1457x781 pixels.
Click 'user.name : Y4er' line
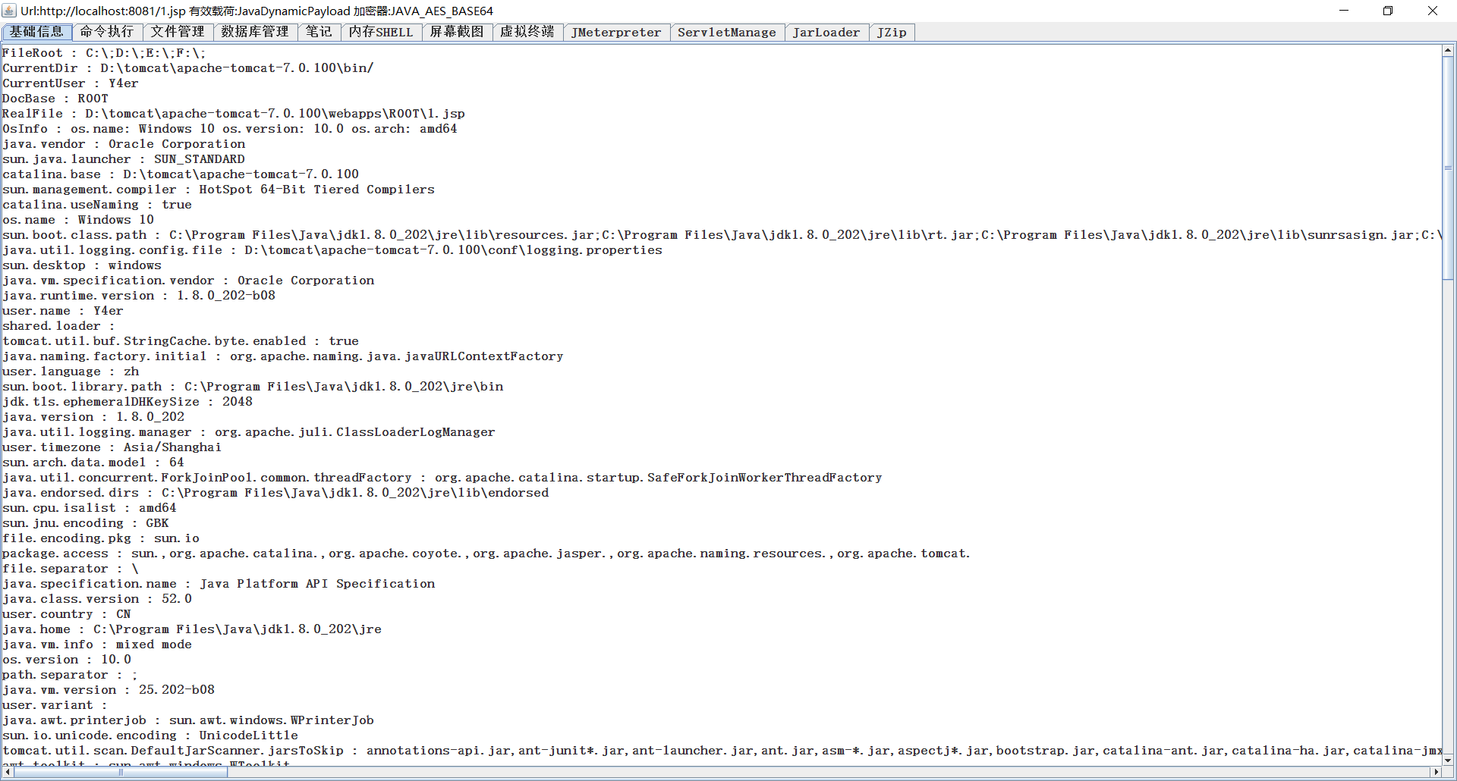click(x=63, y=311)
